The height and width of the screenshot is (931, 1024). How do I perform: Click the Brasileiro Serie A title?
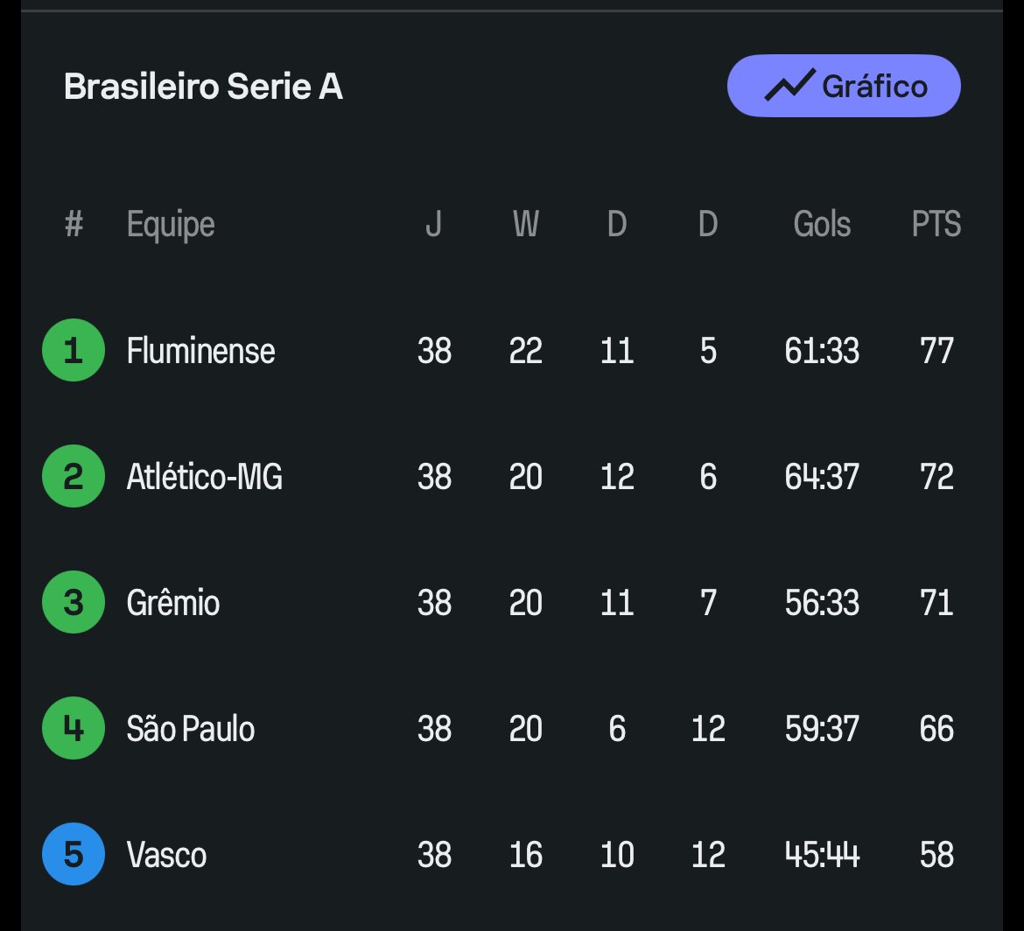click(x=203, y=86)
